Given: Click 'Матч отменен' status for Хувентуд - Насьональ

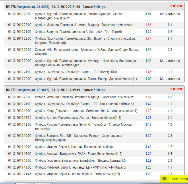Looking at the screenshot, I should 170,61.
